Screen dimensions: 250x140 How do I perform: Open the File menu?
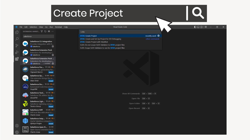(21, 27)
